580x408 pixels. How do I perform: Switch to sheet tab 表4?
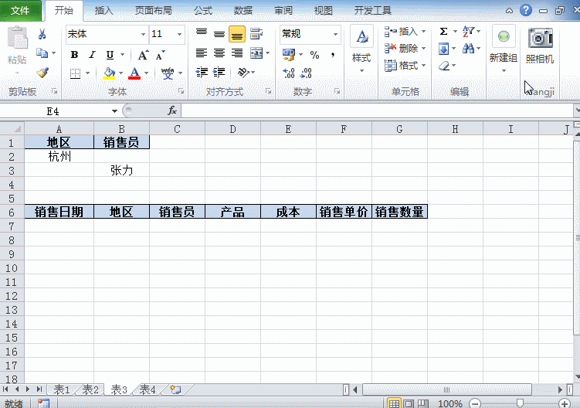click(x=148, y=389)
